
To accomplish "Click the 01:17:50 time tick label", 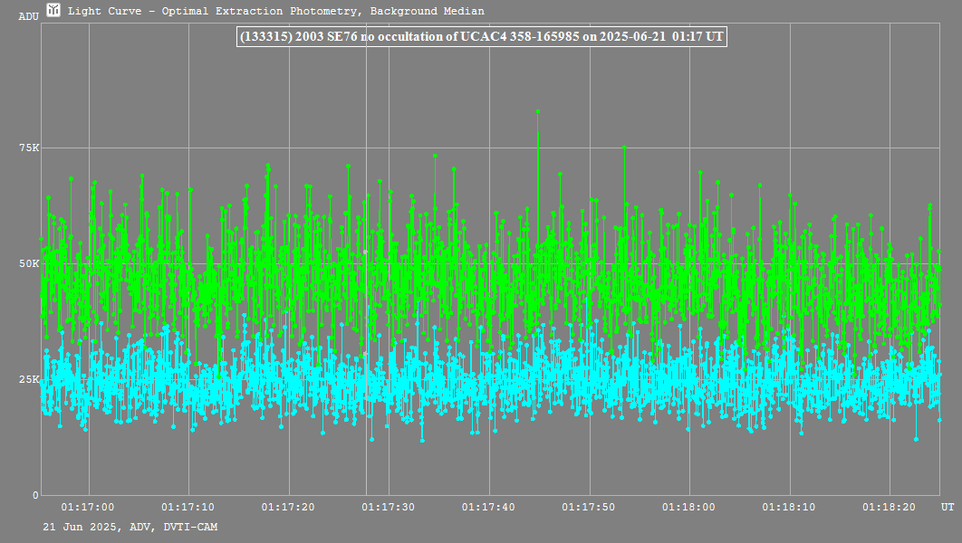I will point(590,508).
